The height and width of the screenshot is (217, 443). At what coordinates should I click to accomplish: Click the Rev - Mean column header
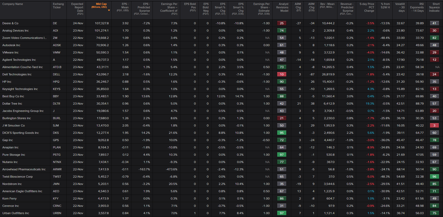tap(327, 5)
